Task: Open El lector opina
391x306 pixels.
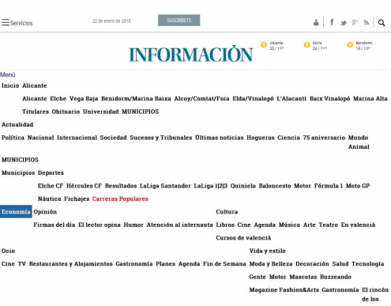Action: pyautogui.click(x=100, y=225)
